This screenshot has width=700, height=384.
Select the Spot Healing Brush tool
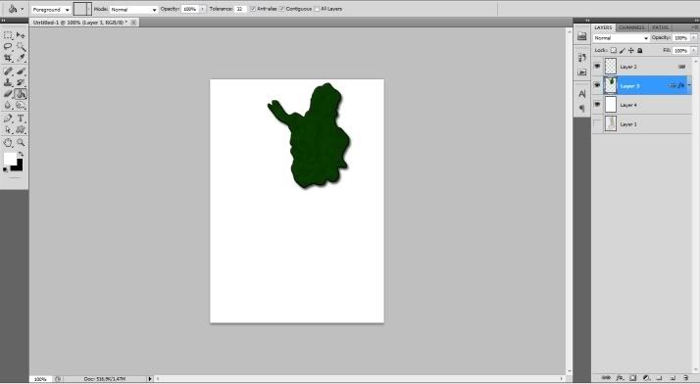click(8, 71)
